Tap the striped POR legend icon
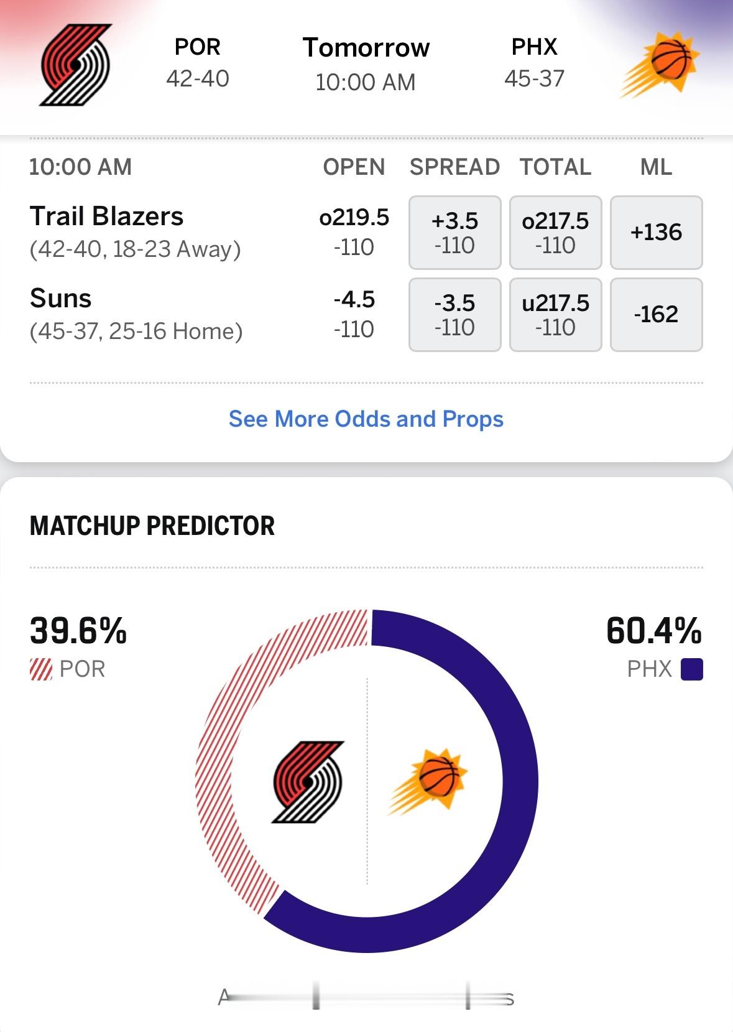The height and width of the screenshot is (1032, 733). point(41,669)
